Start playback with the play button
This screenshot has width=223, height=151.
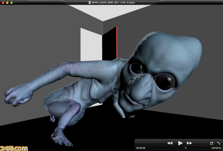(180, 143)
